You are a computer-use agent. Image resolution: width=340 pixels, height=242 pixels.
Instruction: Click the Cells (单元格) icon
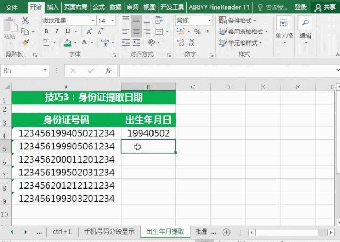(x=283, y=28)
